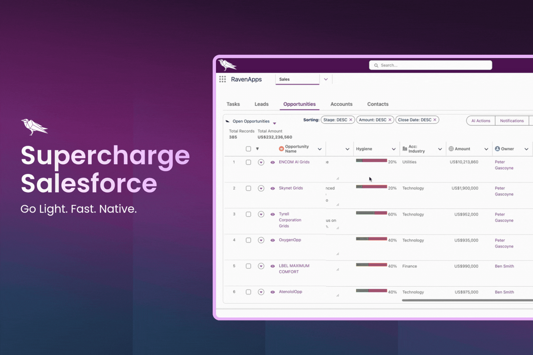533x355 pixels.
Task: Click the horizontal scrollbar under the table
Action: 467,300
